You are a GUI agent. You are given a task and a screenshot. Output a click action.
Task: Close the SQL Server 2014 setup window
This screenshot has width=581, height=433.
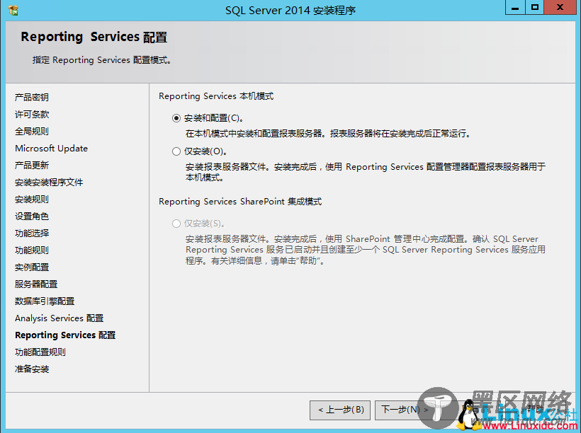[x=560, y=7]
